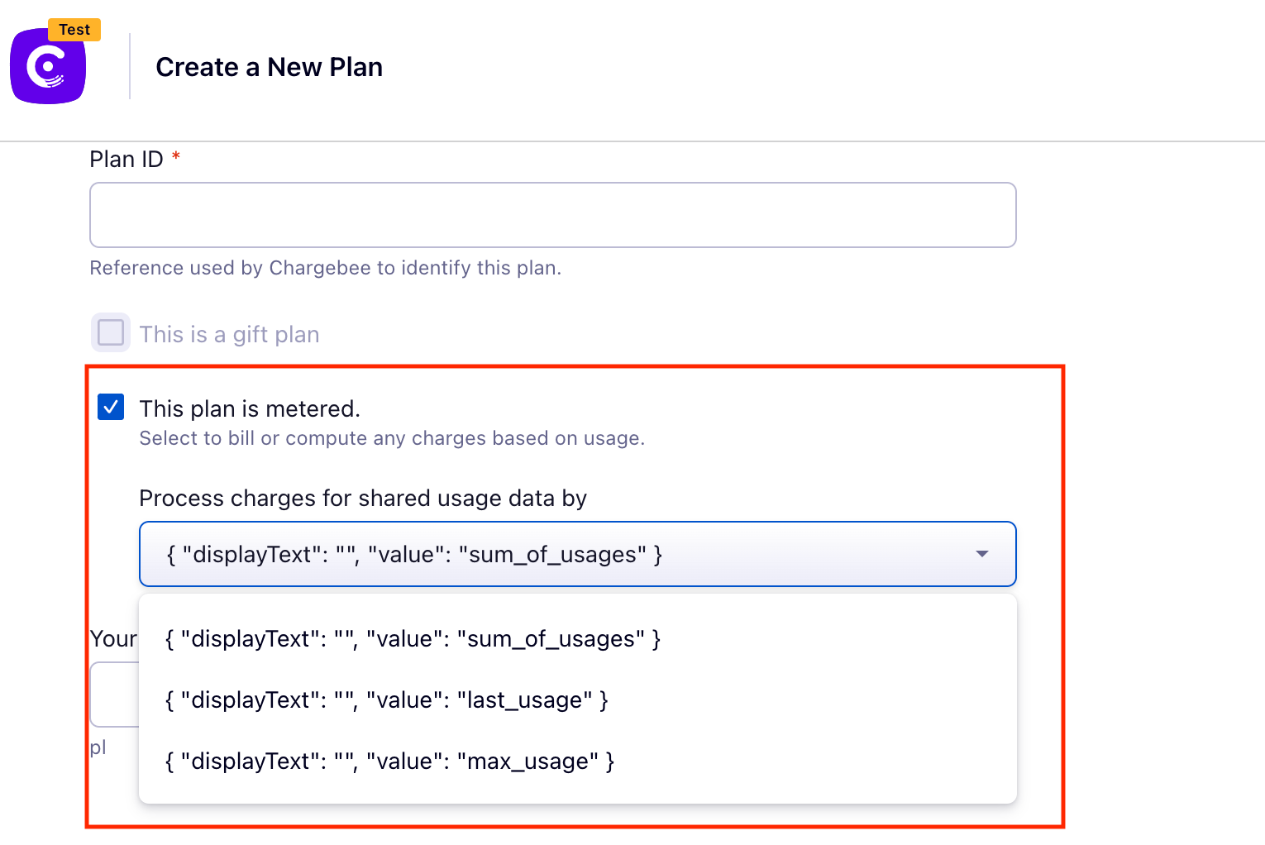Click the 'This plan is metered.' label

[250, 408]
